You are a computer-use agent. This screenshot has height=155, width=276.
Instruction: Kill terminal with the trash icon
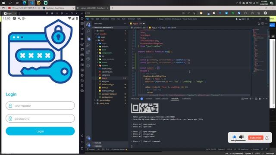pyautogui.click(x=260, y=99)
